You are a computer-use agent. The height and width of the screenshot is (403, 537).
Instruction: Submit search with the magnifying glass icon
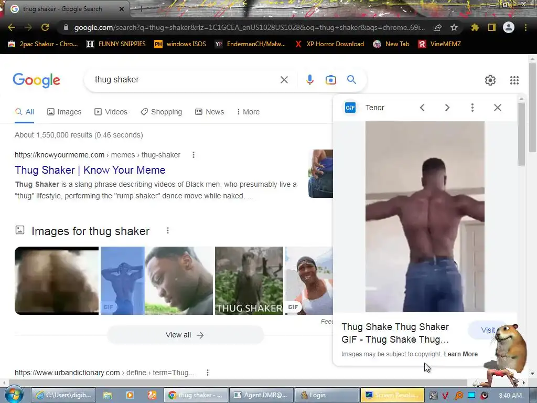point(352,80)
